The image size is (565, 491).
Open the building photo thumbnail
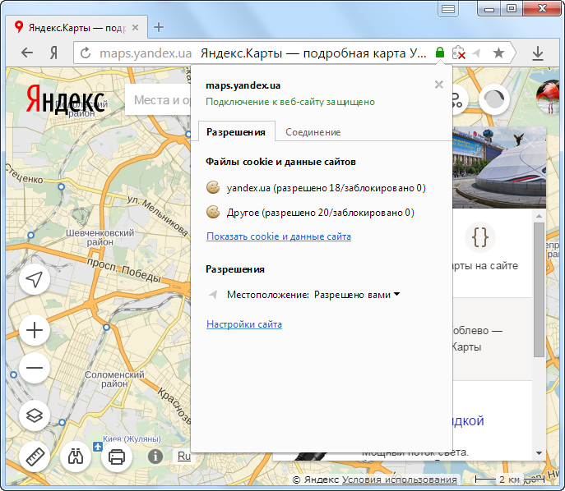(x=499, y=167)
